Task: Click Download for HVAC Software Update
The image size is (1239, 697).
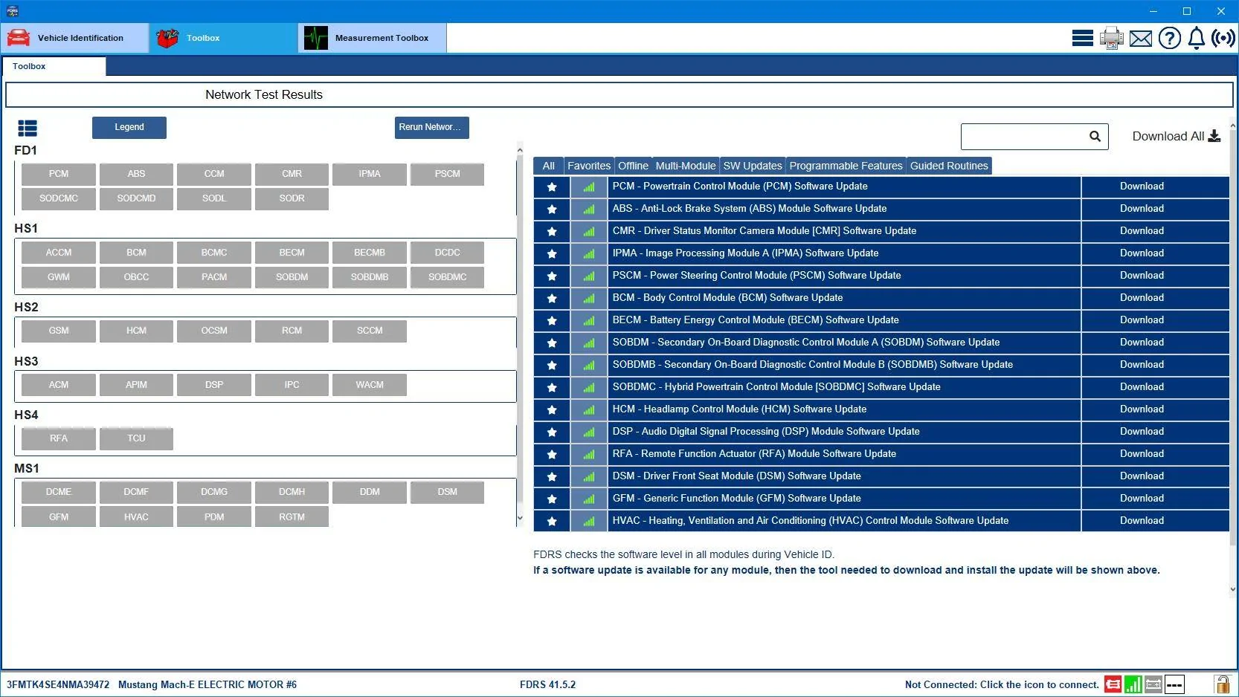Action: point(1142,521)
